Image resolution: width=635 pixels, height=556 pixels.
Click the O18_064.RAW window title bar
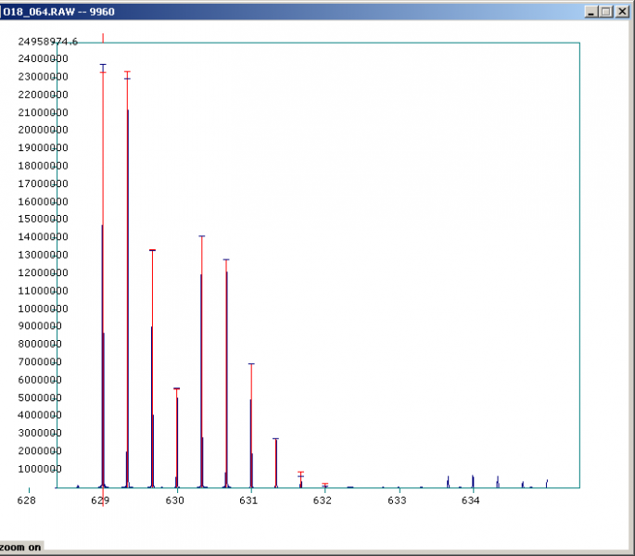278,11
